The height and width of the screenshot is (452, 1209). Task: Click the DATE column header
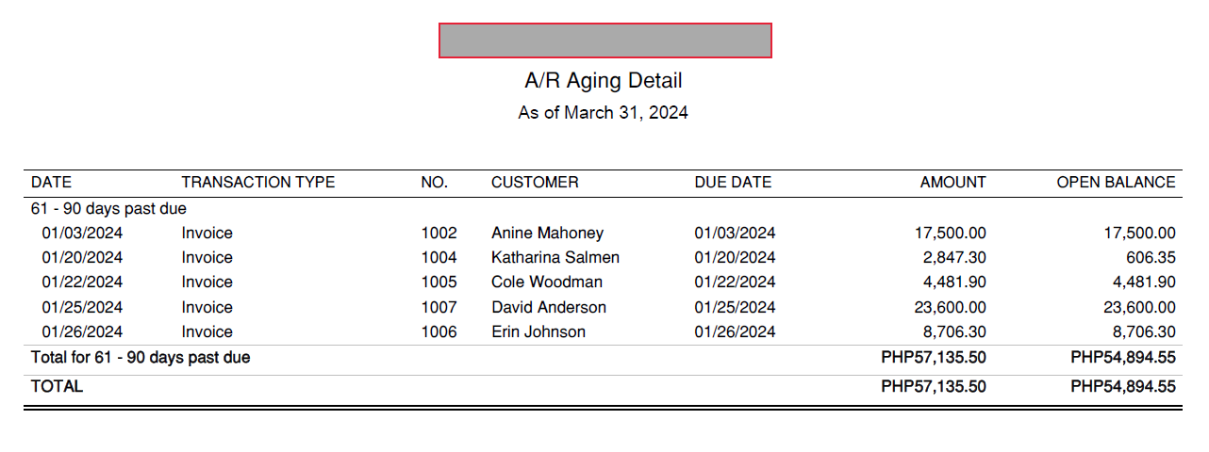[51, 183]
